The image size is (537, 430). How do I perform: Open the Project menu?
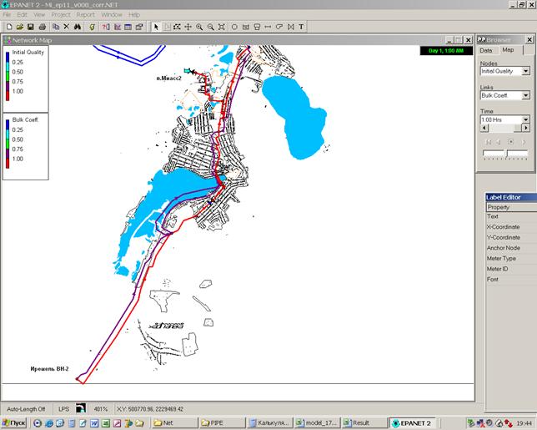[61, 15]
